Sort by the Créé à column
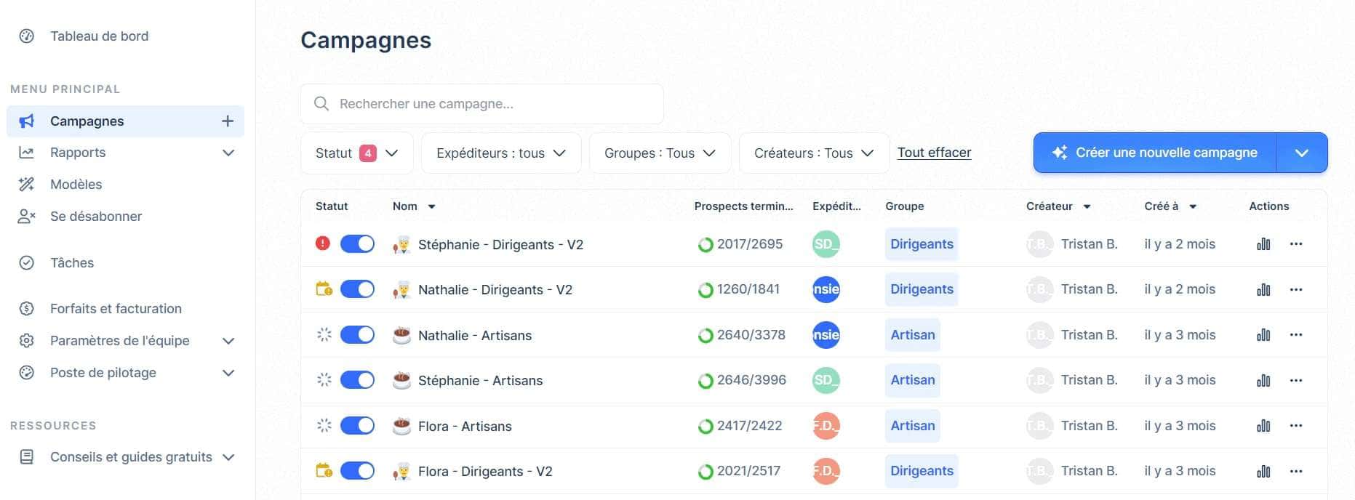Image resolution: width=1355 pixels, height=500 pixels. tap(1170, 206)
